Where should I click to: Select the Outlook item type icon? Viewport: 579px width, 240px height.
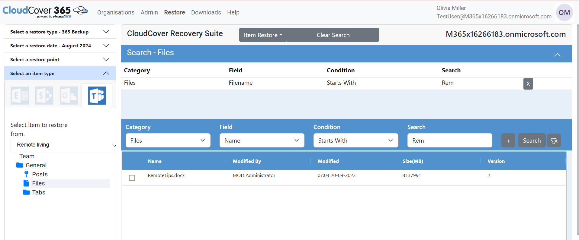(69, 96)
